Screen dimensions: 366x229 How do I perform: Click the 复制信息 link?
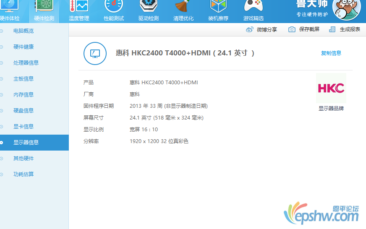pyautogui.click(x=331, y=53)
